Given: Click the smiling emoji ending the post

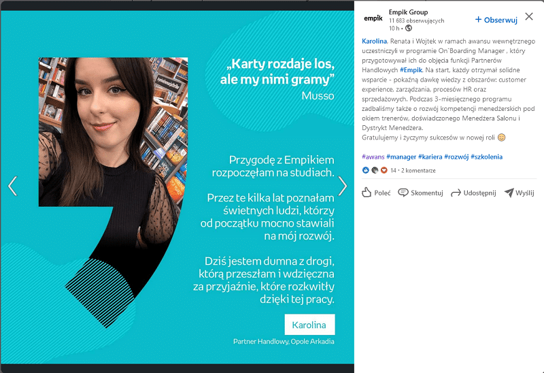Looking at the screenshot, I should pos(501,137).
